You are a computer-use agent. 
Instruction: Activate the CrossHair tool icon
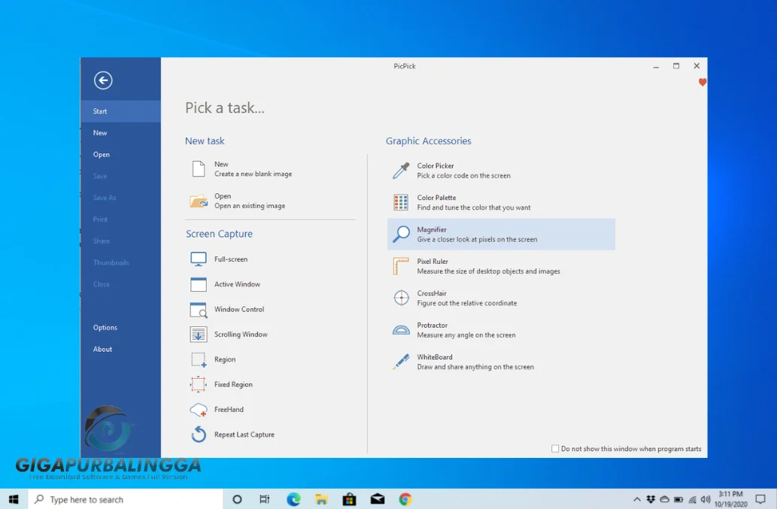point(401,298)
